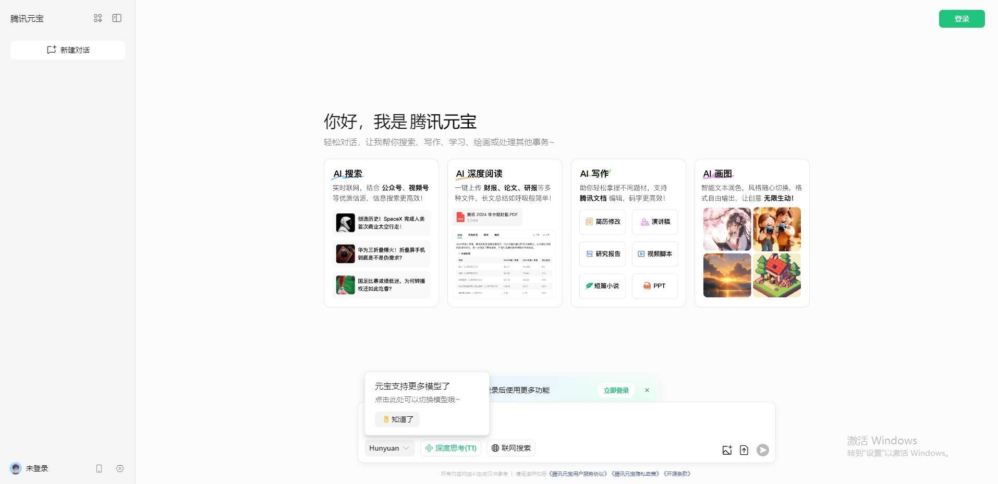Viewport: 998px width, 484px height.
Task: Start a new chat with 新建对话
Action: coord(68,50)
